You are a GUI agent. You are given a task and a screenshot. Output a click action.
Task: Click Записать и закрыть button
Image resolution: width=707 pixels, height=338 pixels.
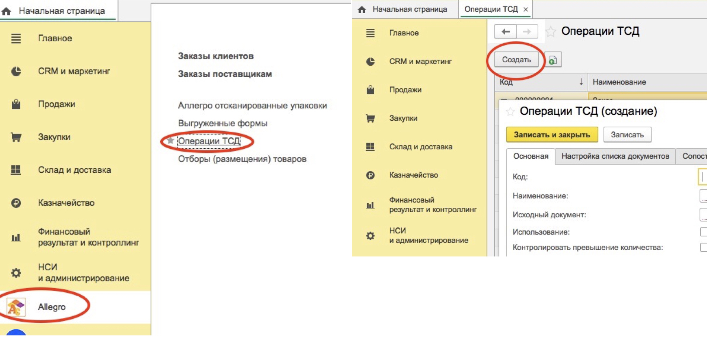(552, 135)
